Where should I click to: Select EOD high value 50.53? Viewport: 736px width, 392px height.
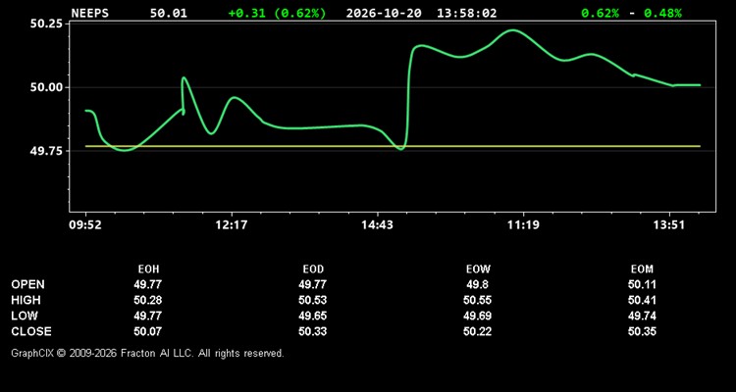313,300
